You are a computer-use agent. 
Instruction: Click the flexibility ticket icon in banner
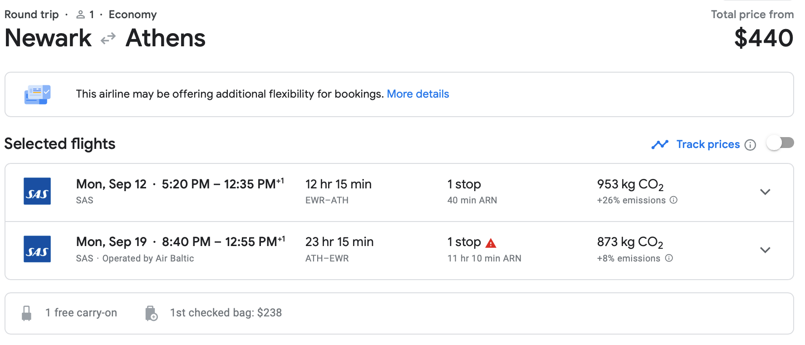pos(37,94)
